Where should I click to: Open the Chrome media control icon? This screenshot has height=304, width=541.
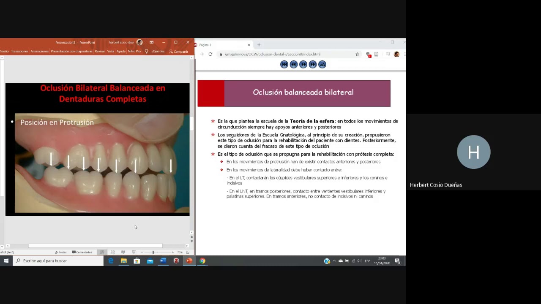[388, 54]
